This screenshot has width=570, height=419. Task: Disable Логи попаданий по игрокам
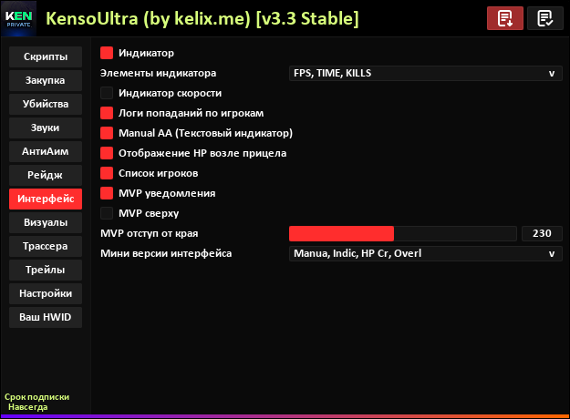coord(107,113)
